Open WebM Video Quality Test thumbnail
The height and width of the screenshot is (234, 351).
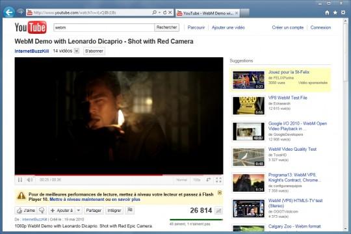point(248,157)
